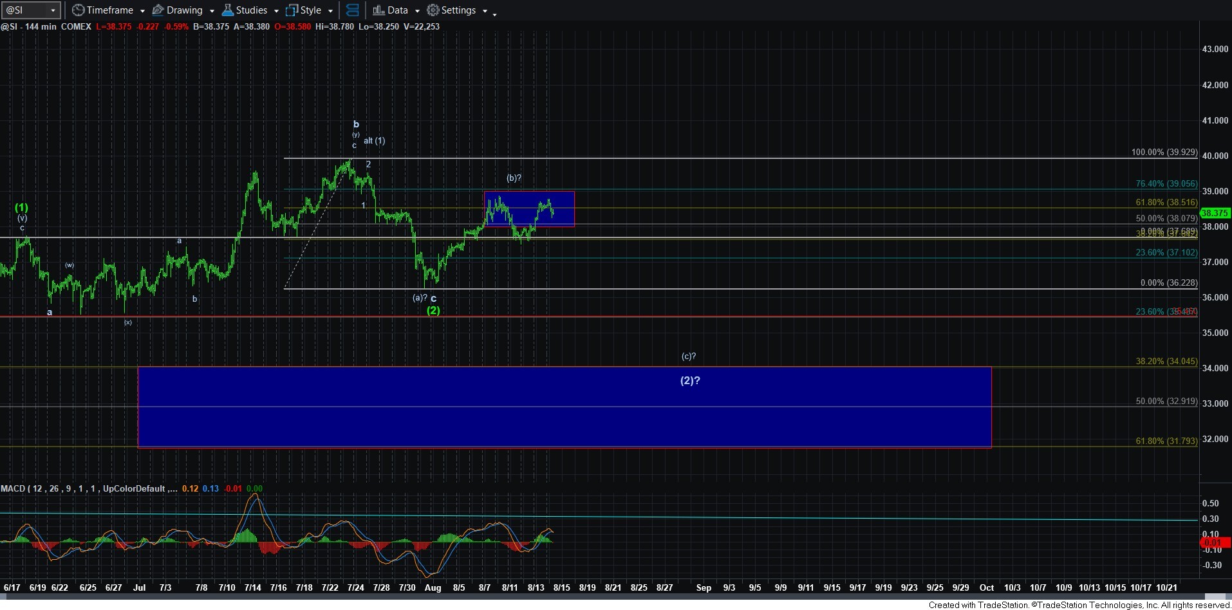This screenshot has width=1232, height=610.
Task: Select the red horizontal support line
Action: pyautogui.click(x=599, y=317)
